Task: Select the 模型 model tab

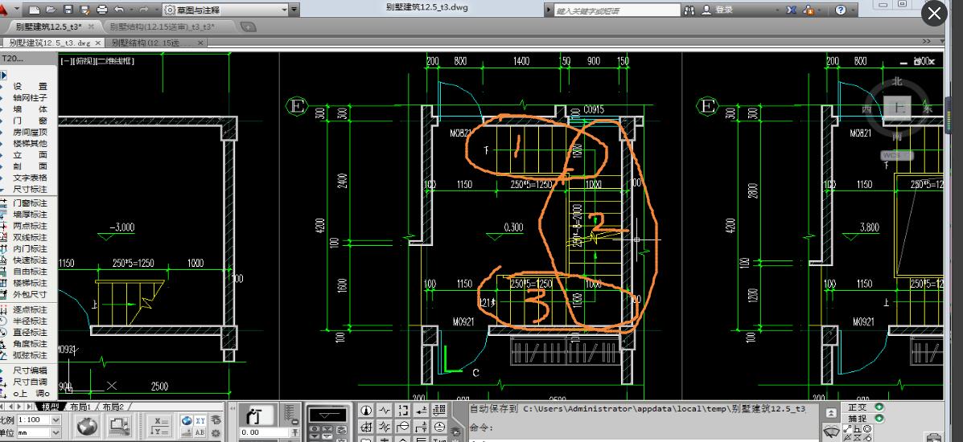Action: (51, 407)
